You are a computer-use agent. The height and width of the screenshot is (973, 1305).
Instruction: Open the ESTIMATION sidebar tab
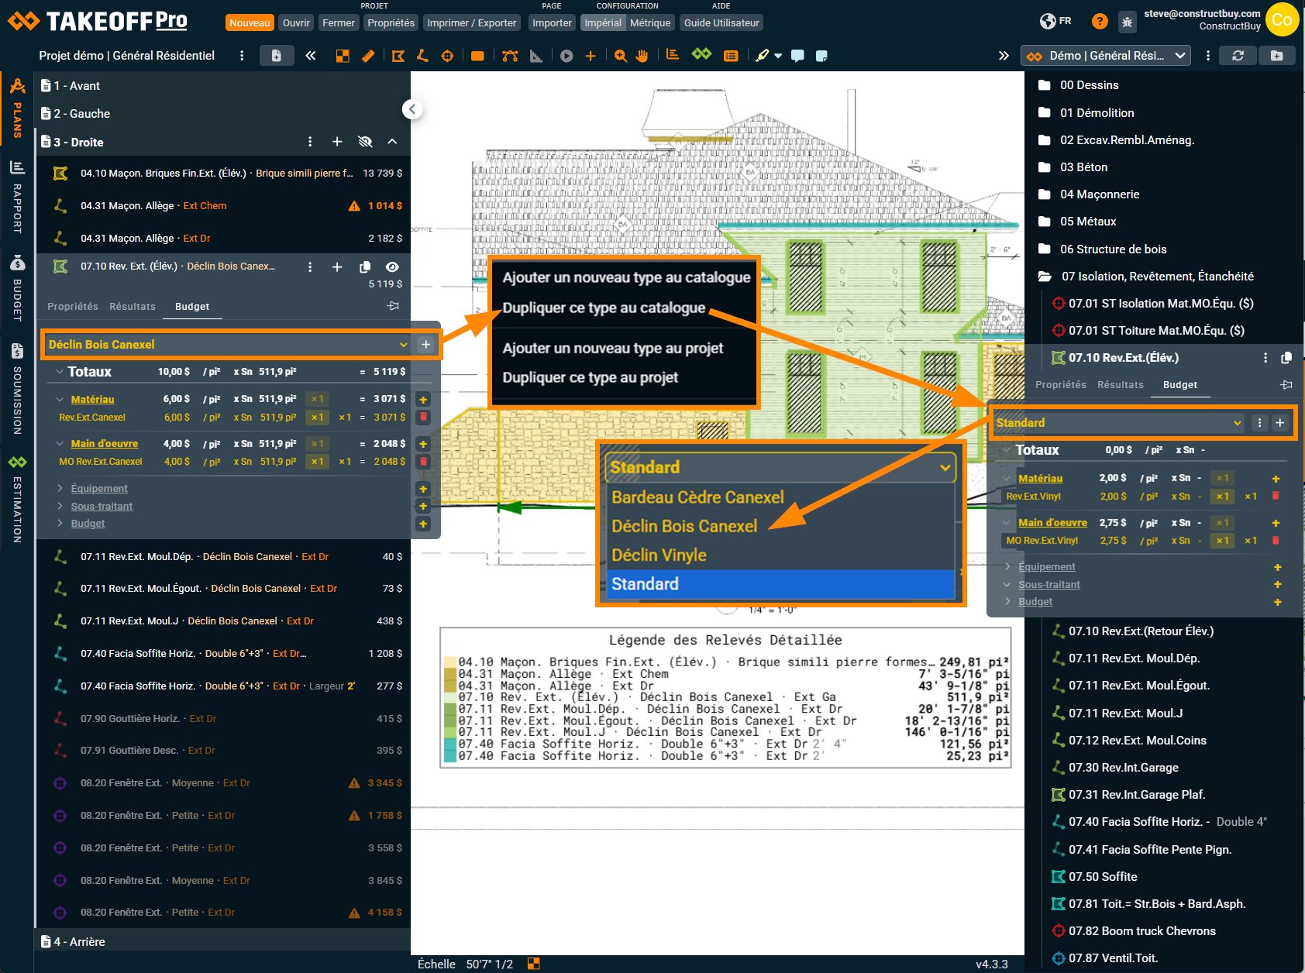17,500
